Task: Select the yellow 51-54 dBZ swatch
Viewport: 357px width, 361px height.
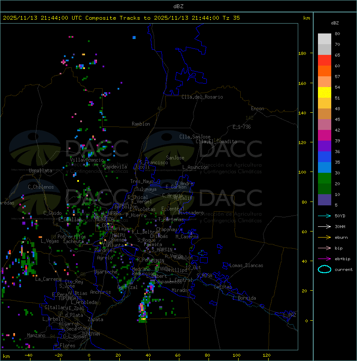Action: coord(324,93)
